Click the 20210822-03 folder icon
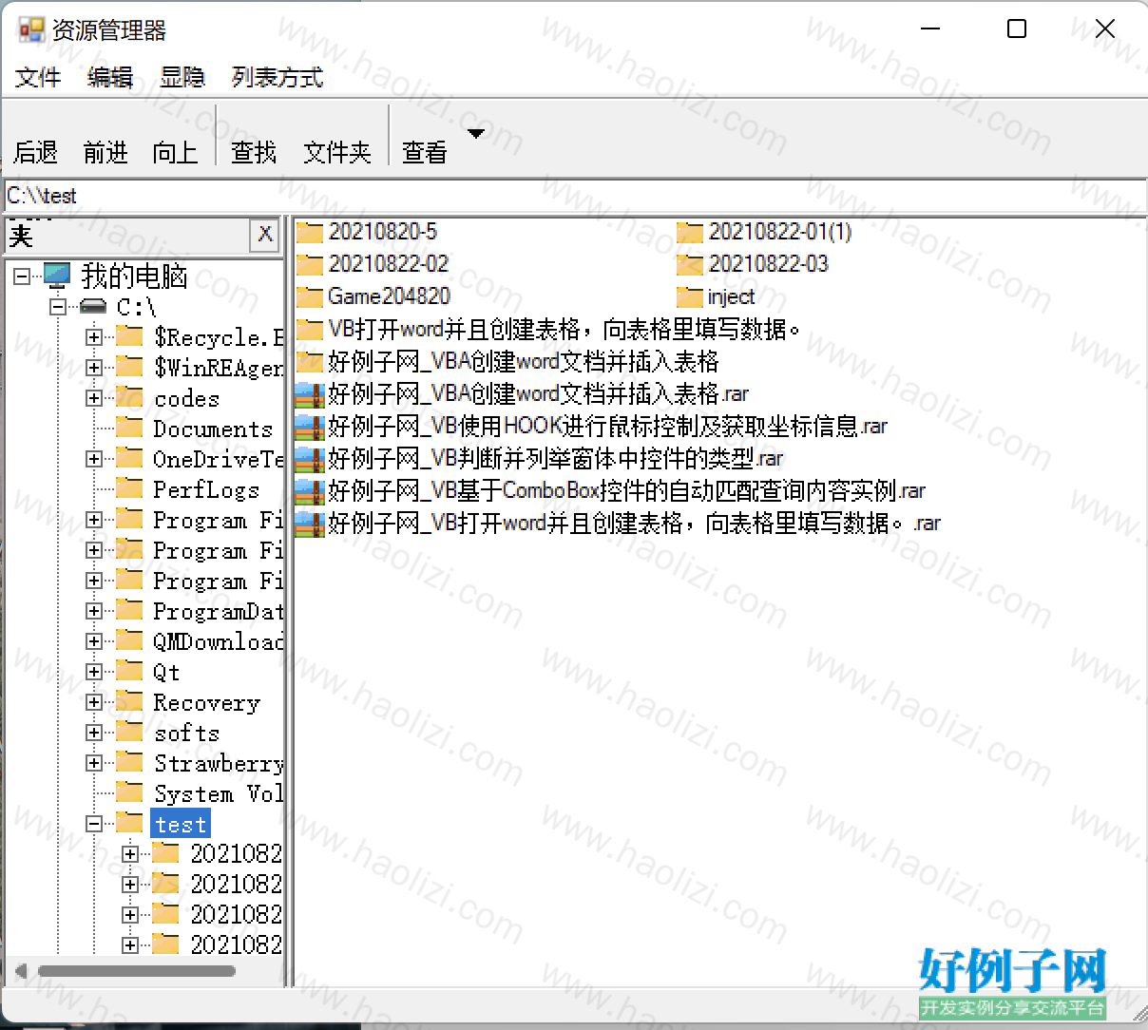1148x1030 pixels. click(690, 264)
